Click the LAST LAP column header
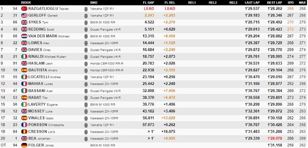This screenshot has width=308, height=148. coord(252,3)
